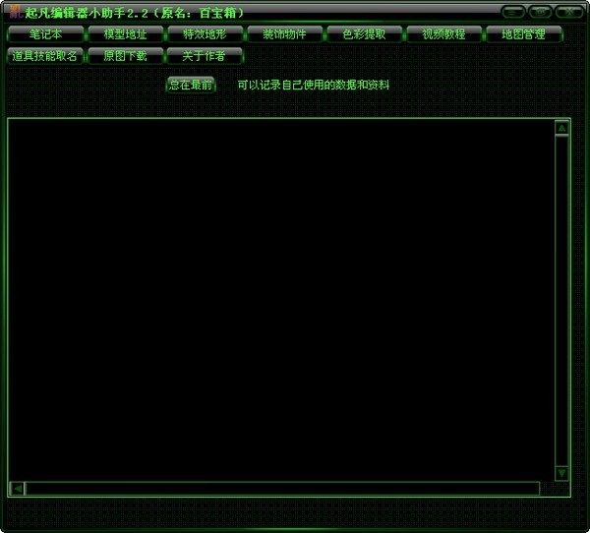Click the vertical scrollbar track

pyautogui.click(x=561, y=295)
